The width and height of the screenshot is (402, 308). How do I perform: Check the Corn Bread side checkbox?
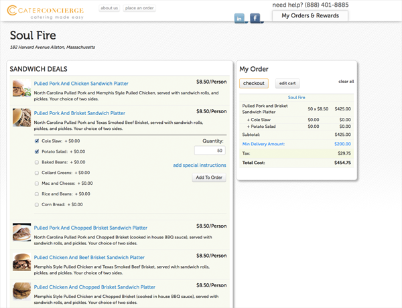pyautogui.click(x=37, y=204)
